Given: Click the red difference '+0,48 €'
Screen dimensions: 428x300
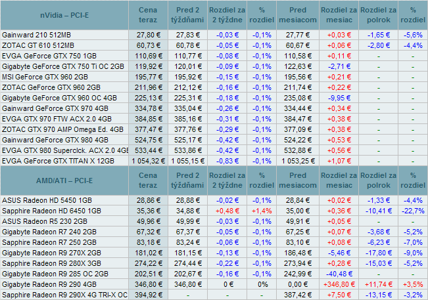Looking at the screenshot, I should tap(227, 211).
